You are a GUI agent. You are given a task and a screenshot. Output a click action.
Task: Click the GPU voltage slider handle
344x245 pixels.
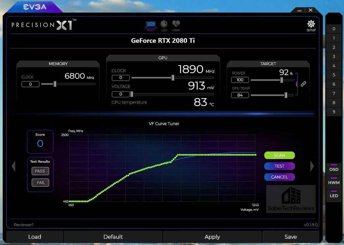click(131, 94)
